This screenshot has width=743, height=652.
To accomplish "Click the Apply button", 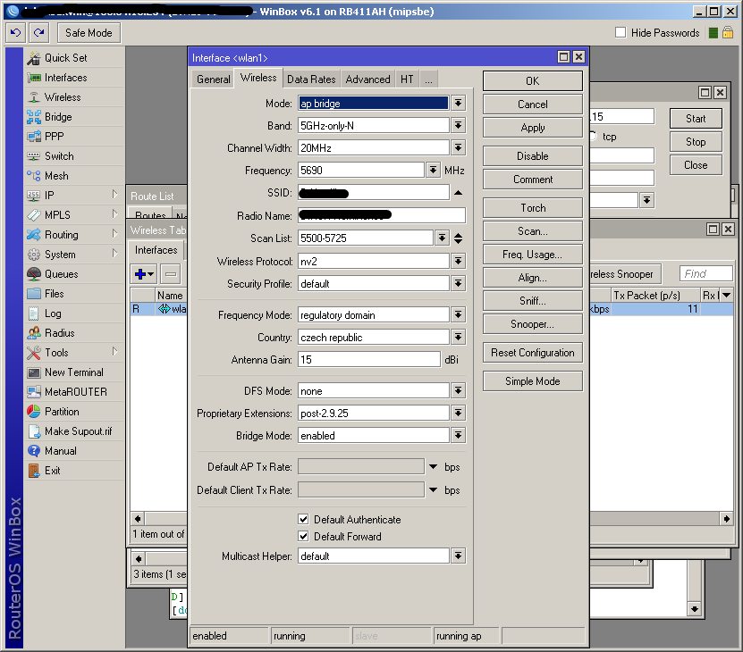I will (x=533, y=128).
